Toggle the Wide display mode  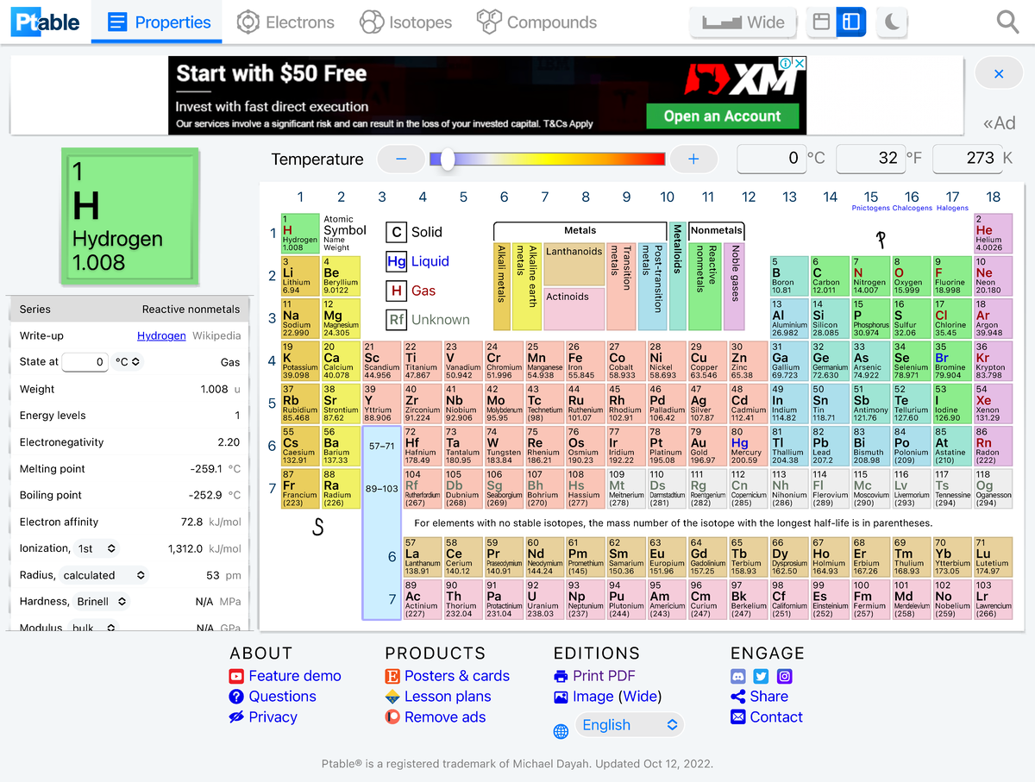click(743, 22)
